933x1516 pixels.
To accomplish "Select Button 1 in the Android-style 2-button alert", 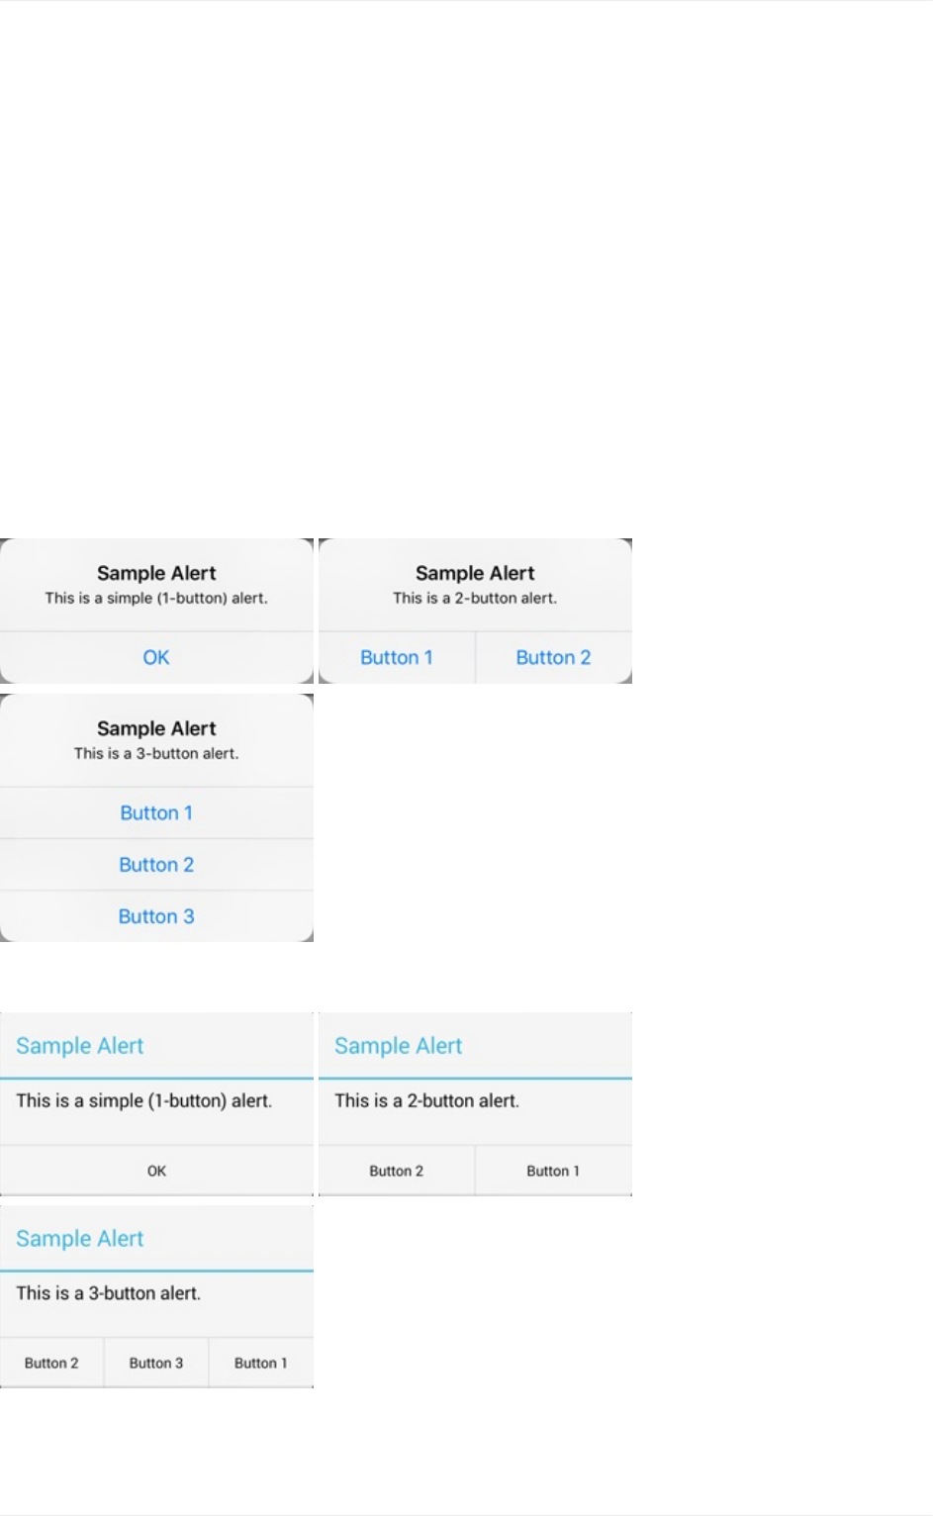I will [554, 1171].
